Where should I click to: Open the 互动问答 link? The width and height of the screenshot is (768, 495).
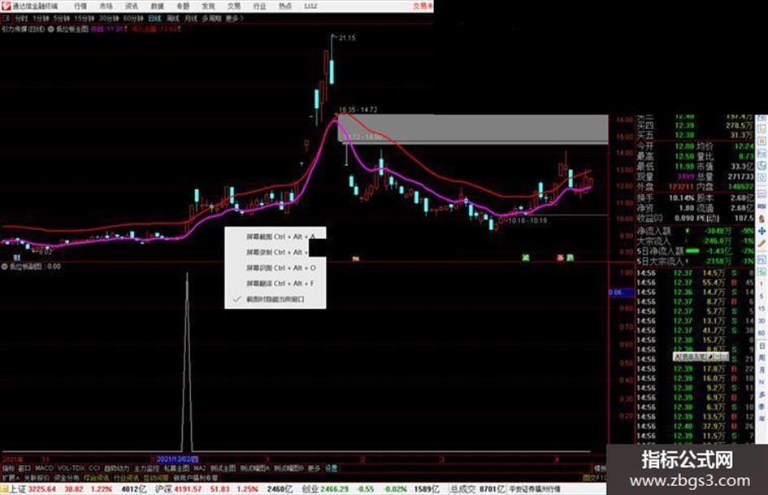tap(156, 478)
